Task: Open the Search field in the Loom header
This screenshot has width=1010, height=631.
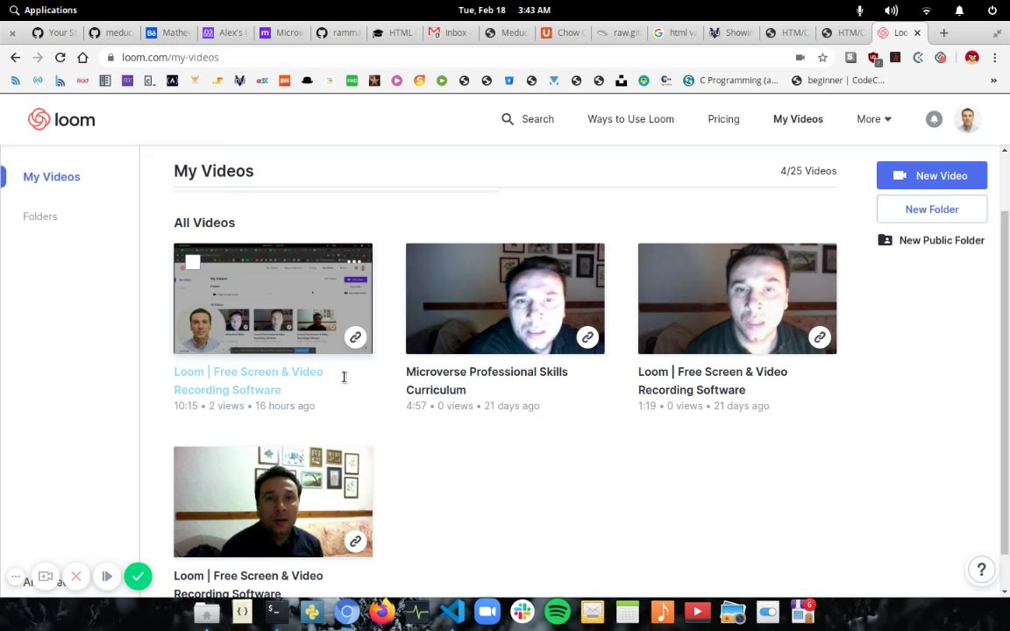Action: click(x=528, y=119)
